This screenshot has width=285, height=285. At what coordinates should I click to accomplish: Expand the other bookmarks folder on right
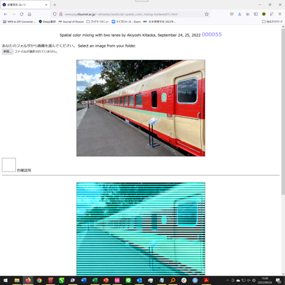(273, 21)
